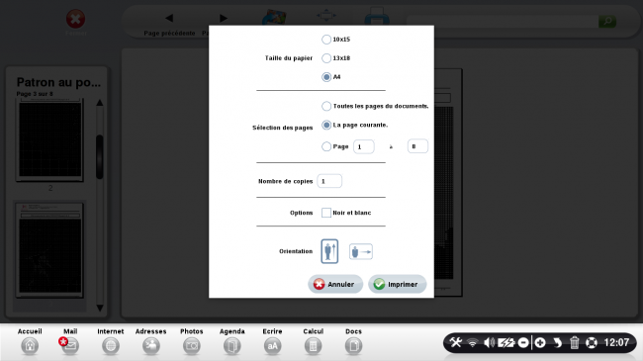Open the Mail app in dock

(70, 346)
